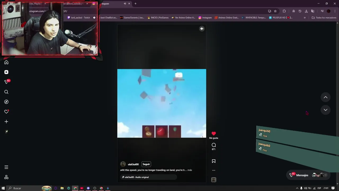339x191 pixels.
Task: Open new browser tab with plus
Action: coord(135,3)
